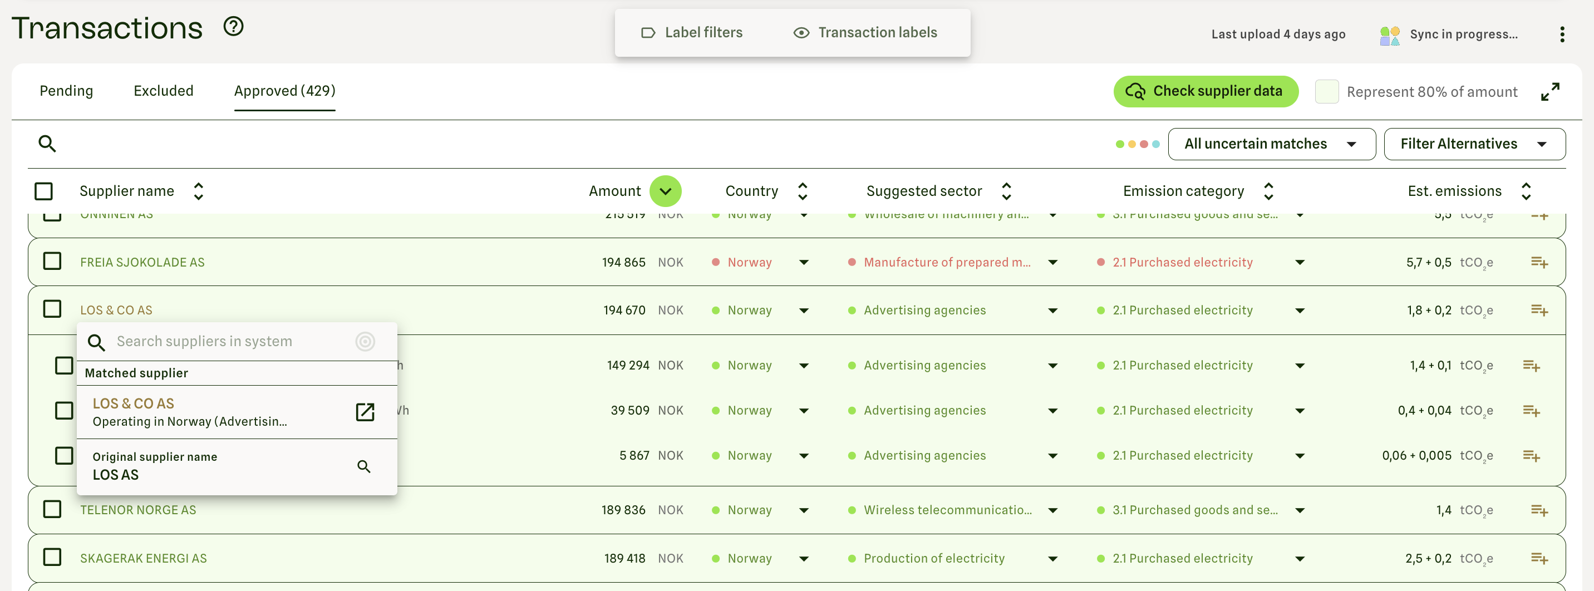Check the 5 867 NOK sub-row checkbox

pyautogui.click(x=64, y=455)
